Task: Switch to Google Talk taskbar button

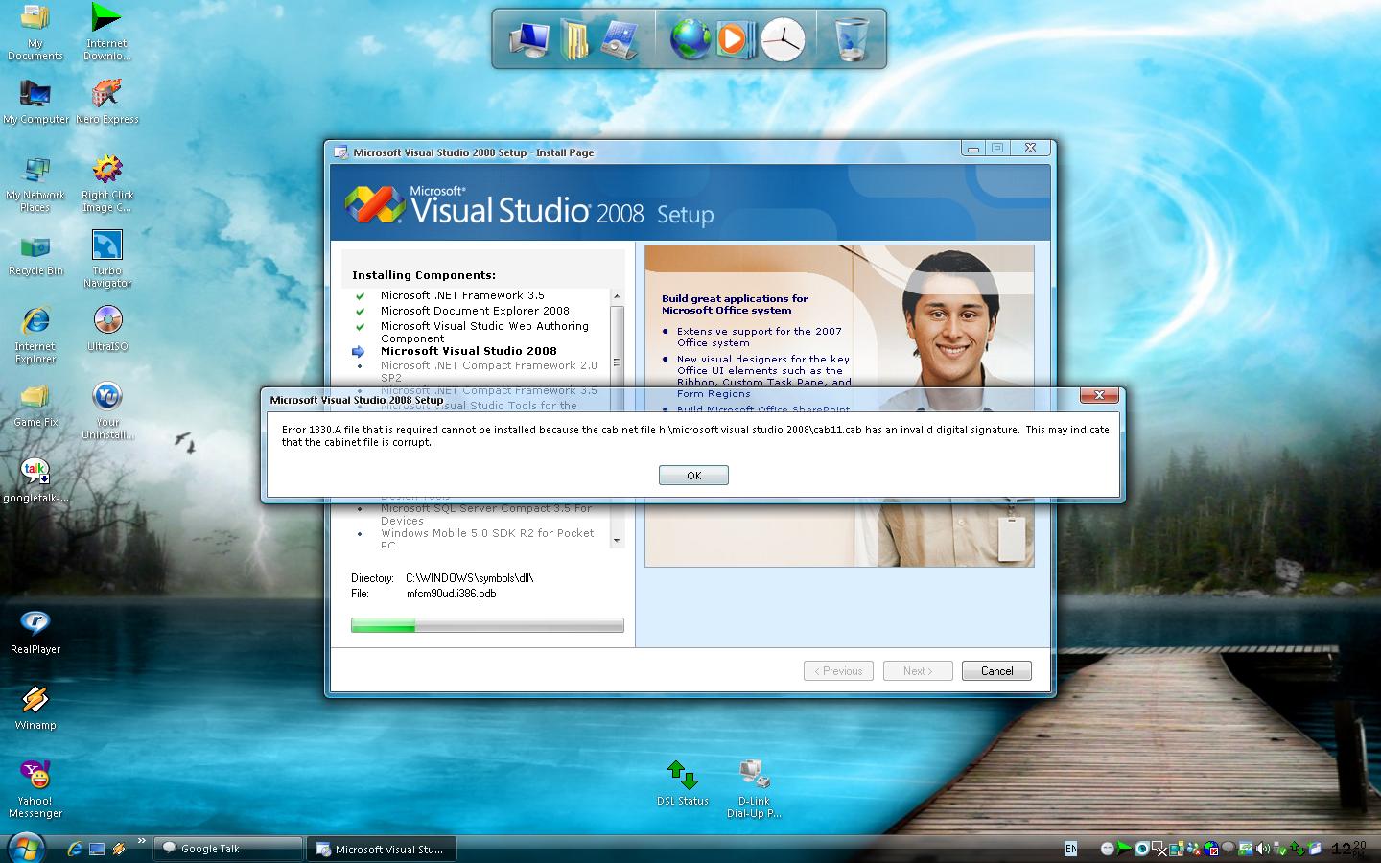Action: coord(228,849)
